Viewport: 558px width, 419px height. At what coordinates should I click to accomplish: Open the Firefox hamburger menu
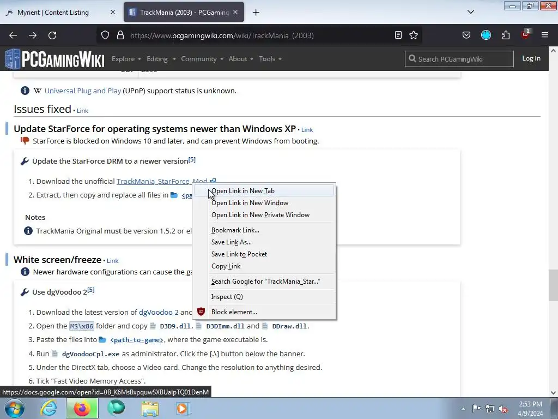coord(545,35)
